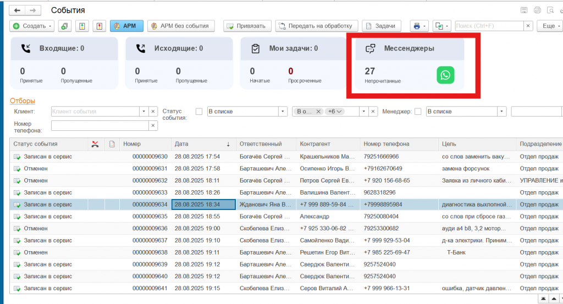This screenshot has width=563, height=304.
Task: Open the Отборы filters link
Action: coord(23,101)
